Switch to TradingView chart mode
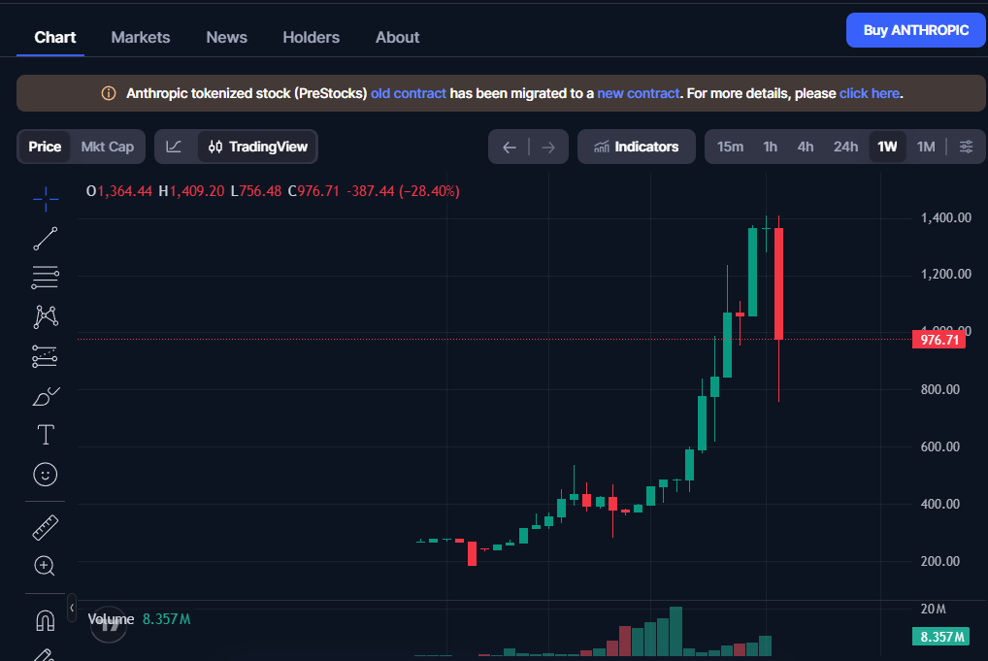The height and width of the screenshot is (661, 988). coord(258,147)
